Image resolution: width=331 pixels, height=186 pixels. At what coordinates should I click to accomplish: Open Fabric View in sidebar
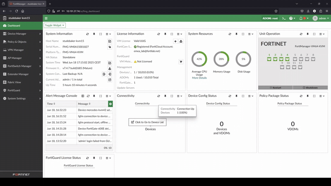tap(22, 82)
